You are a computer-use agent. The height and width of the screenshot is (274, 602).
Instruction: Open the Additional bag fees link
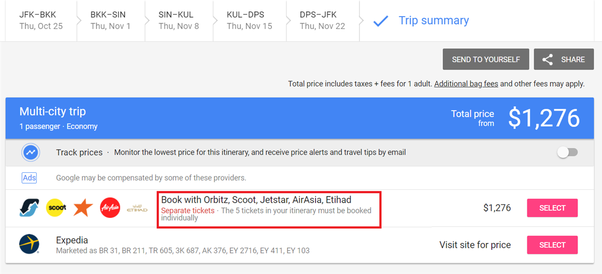pyautogui.click(x=466, y=84)
